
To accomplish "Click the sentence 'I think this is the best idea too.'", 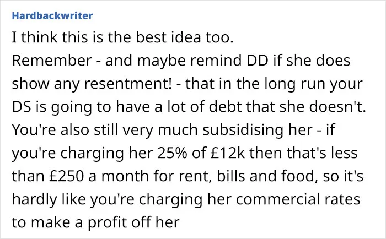I will [x=122, y=37].
